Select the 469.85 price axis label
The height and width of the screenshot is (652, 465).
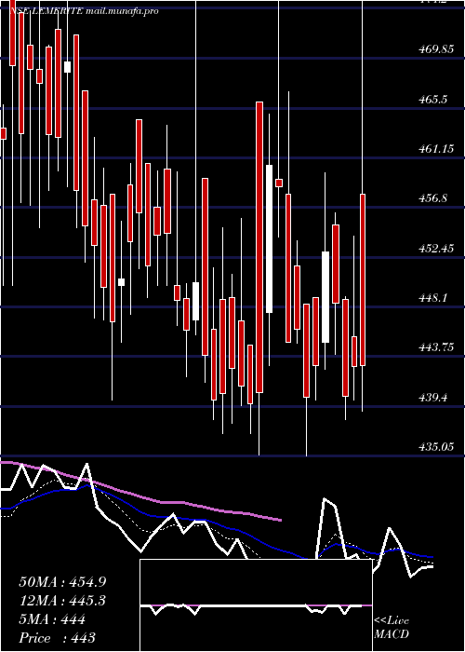[x=436, y=50]
